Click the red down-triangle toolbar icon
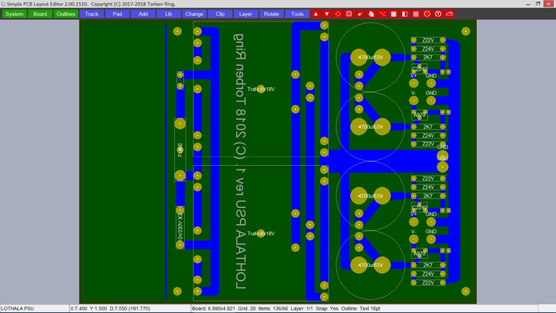The width and height of the screenshot is (556, 313). click(327, 14)
